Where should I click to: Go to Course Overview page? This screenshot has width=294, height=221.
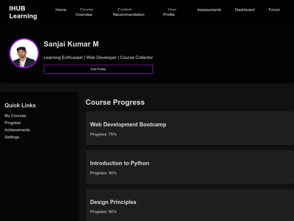(x=84, y=12)
